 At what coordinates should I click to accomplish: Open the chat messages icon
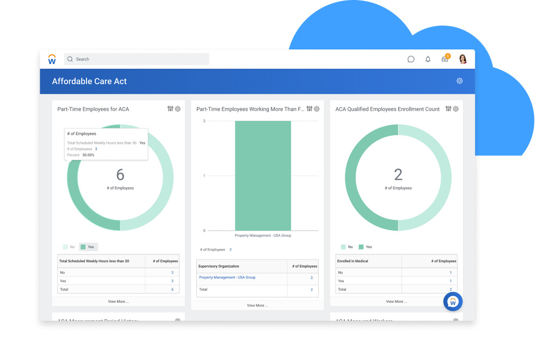tap(411, 59)
